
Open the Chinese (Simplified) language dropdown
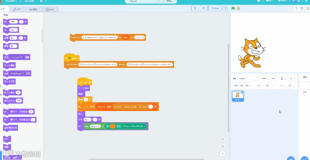tap(134, 126)
